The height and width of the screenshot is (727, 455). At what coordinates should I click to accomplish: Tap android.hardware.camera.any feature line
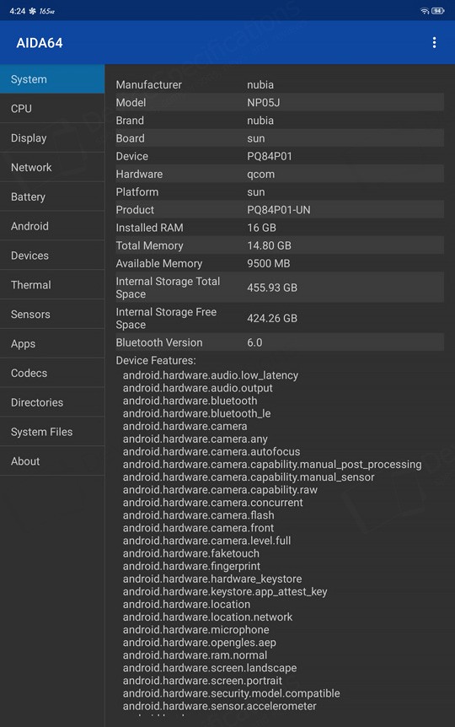point(195,439)
